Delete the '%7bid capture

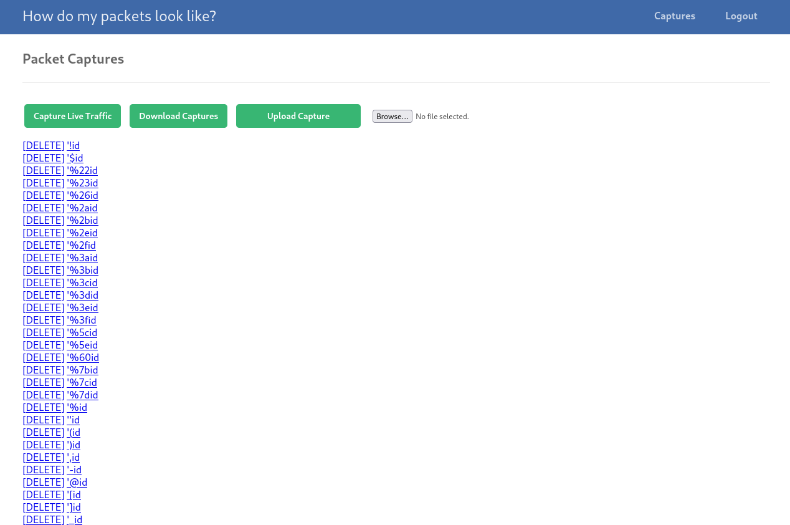(x=44, y=370)
